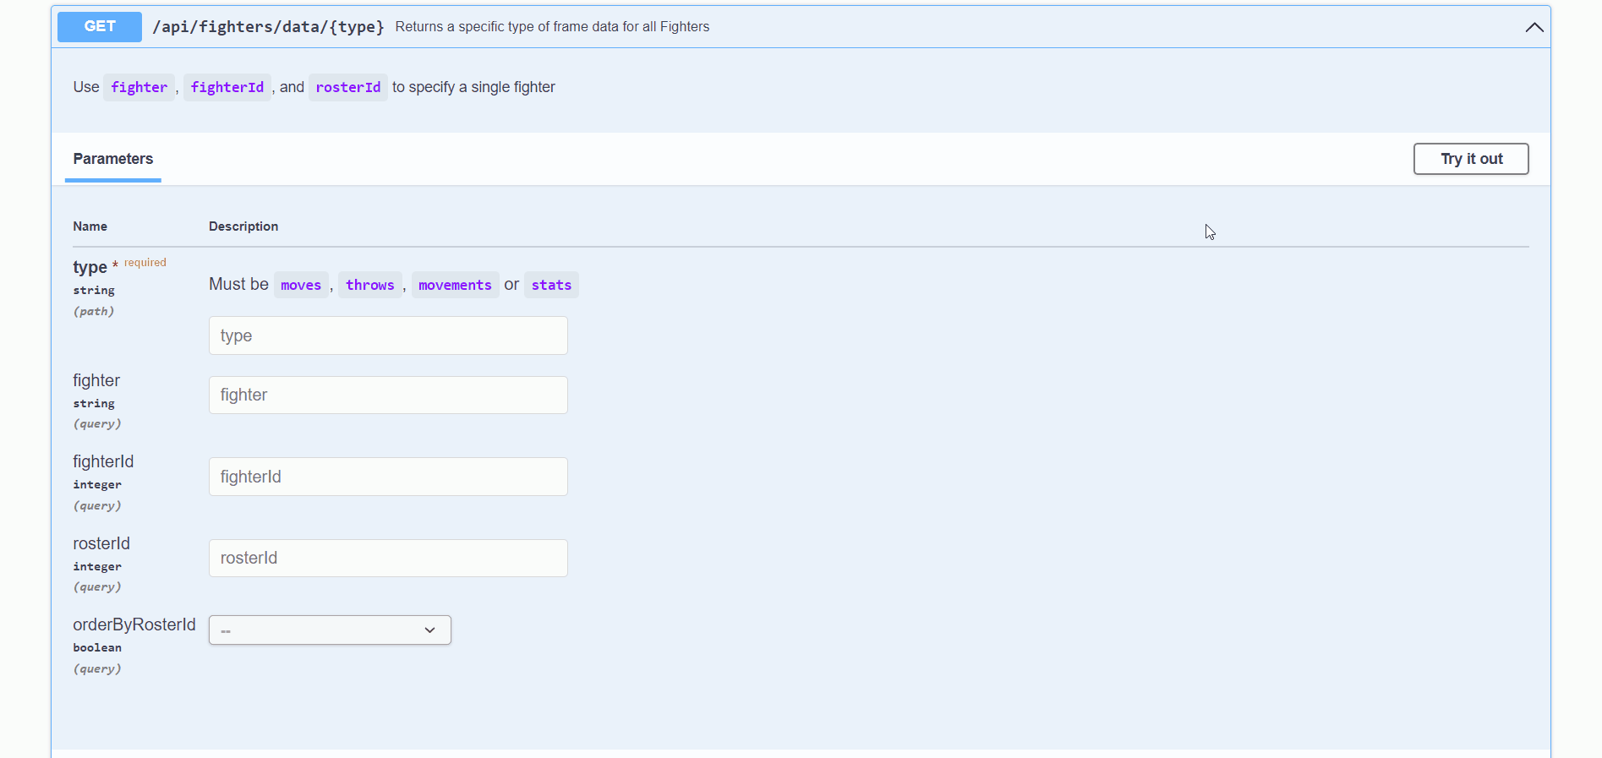
Task: Click the 'boolean' type label under orderByRosterId
Action: (97, 647)
